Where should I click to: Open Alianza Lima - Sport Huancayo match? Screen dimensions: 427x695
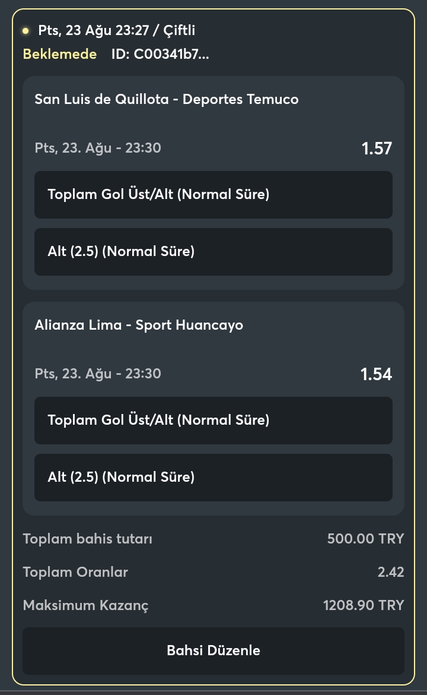139,325
